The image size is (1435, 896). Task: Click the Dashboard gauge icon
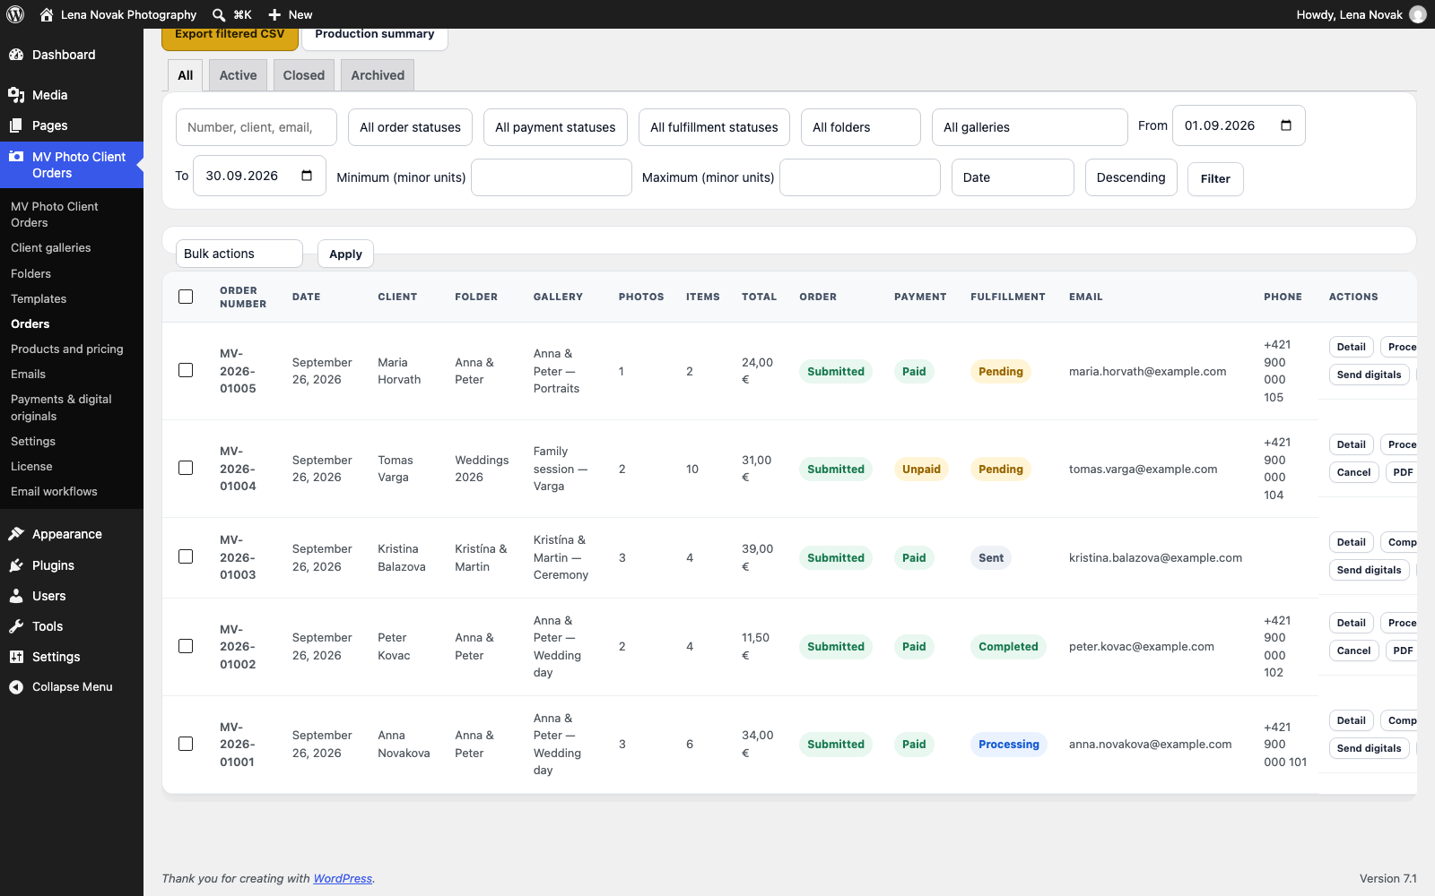pyautogui.click(x=16, y=55)
